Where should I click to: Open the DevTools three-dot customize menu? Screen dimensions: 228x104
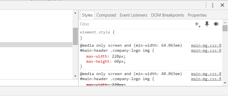[212, 5]
